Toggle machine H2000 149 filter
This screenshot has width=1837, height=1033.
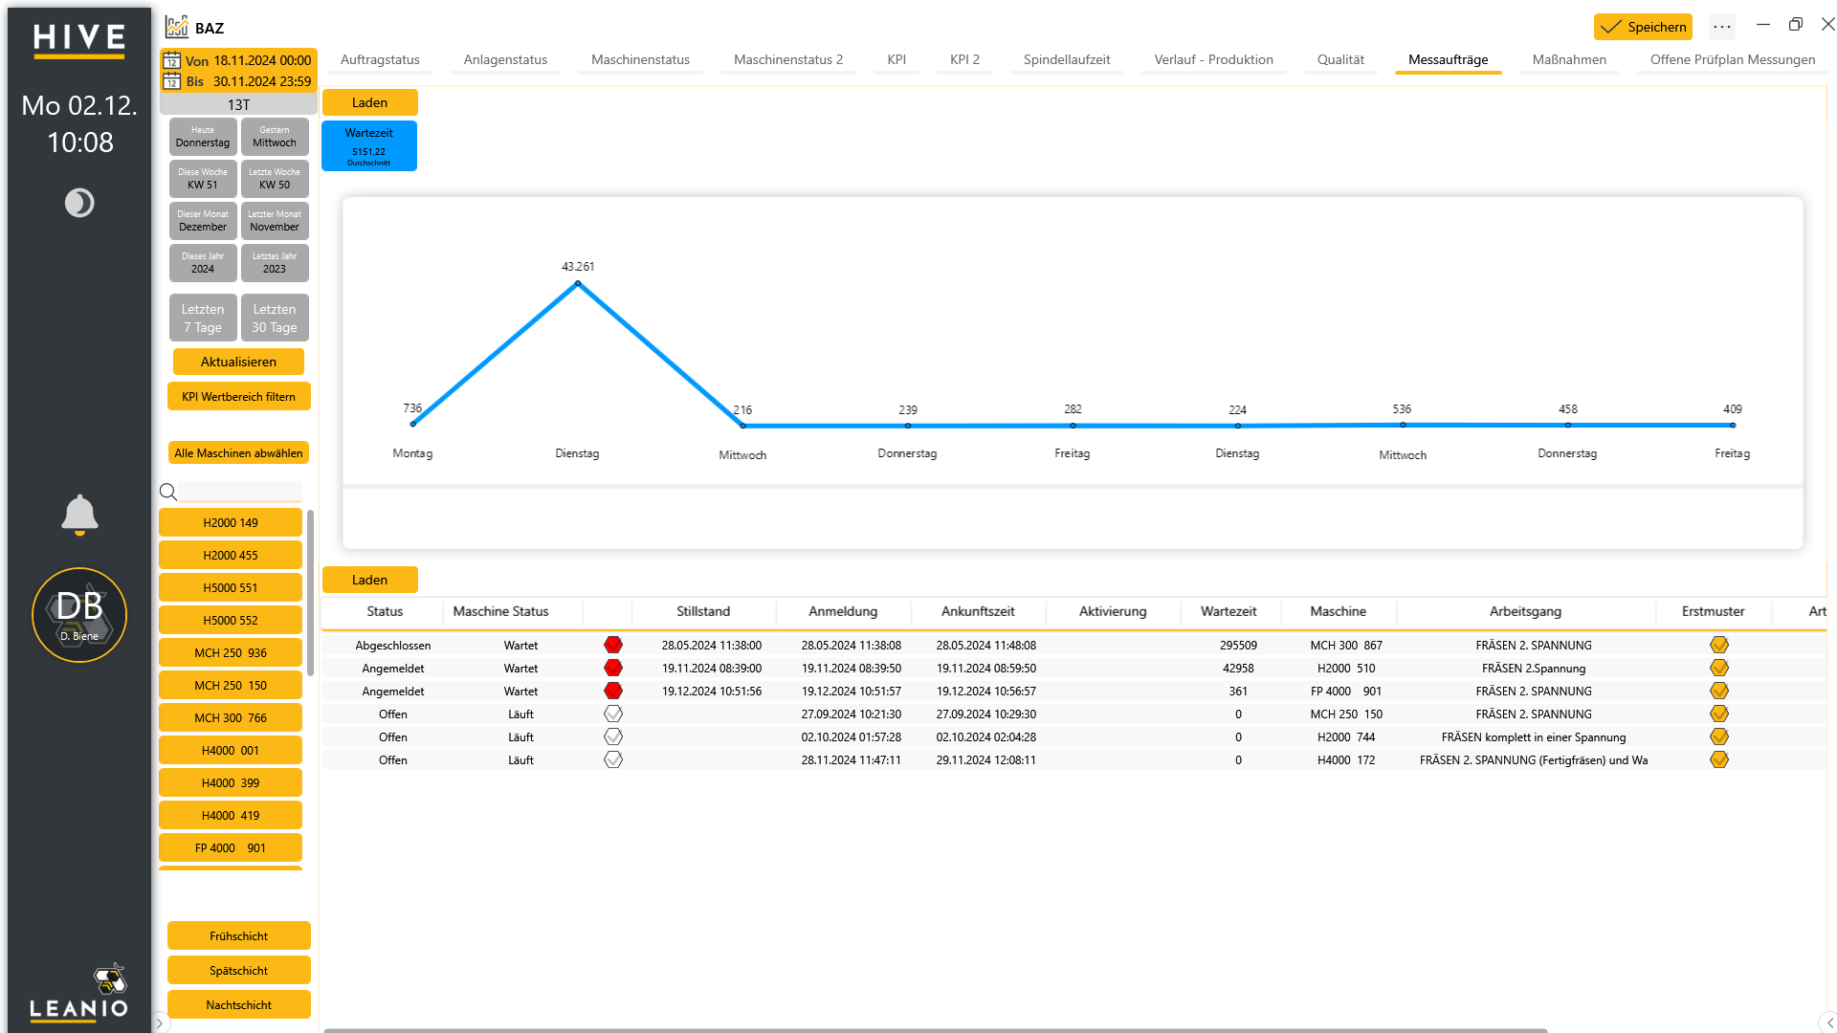231,523
